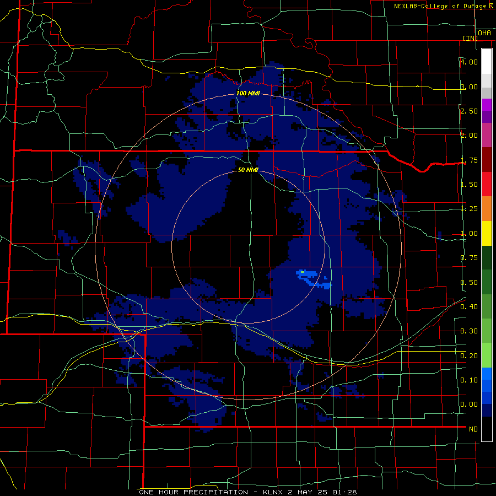Select the orange legend swatch
The width and height of the screenshot is (496, 496).
tap(487, 209)
